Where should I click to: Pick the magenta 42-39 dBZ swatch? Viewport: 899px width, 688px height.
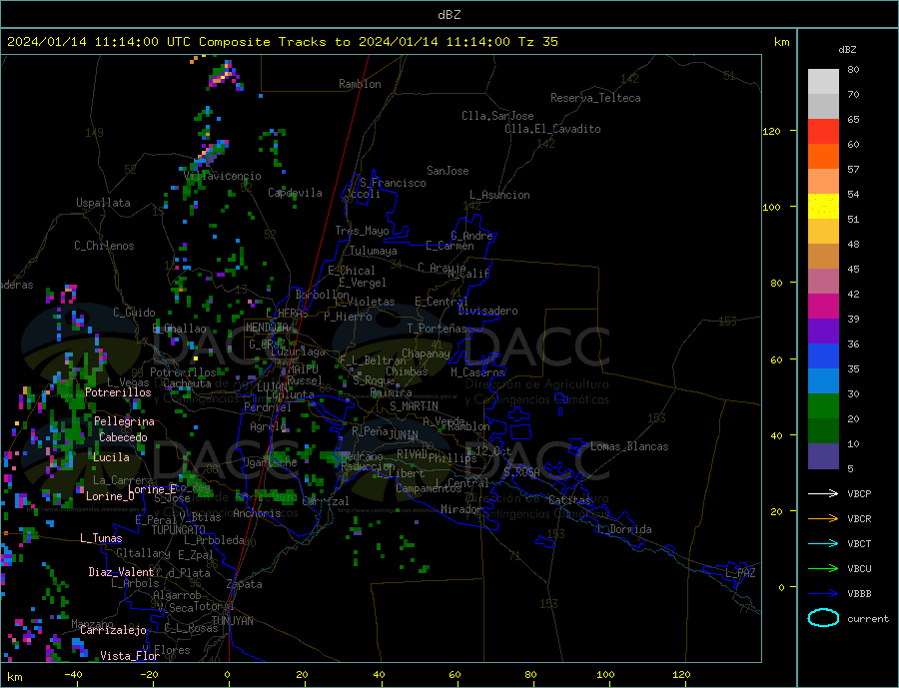coord(823,307)
